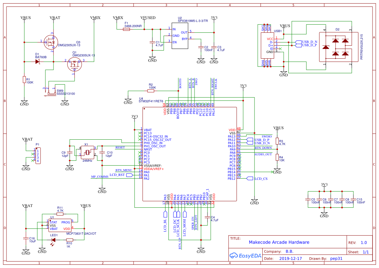Click the Date 2019-12-17 field

(290, 259)
